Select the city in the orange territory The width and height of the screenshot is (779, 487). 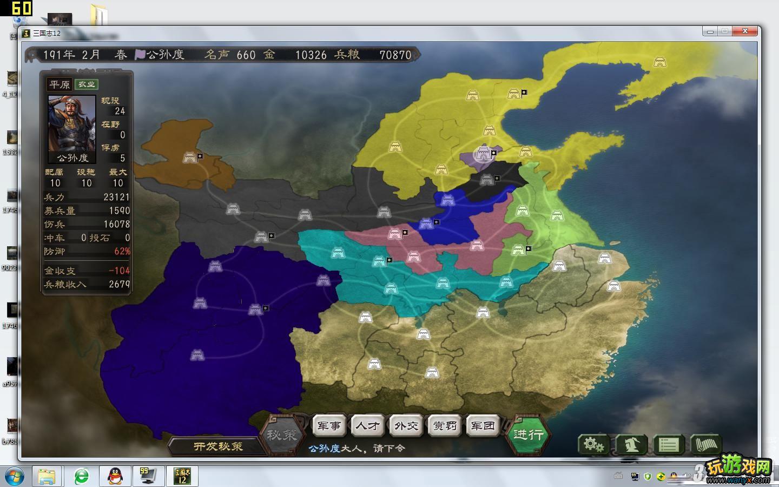point(190,157)
